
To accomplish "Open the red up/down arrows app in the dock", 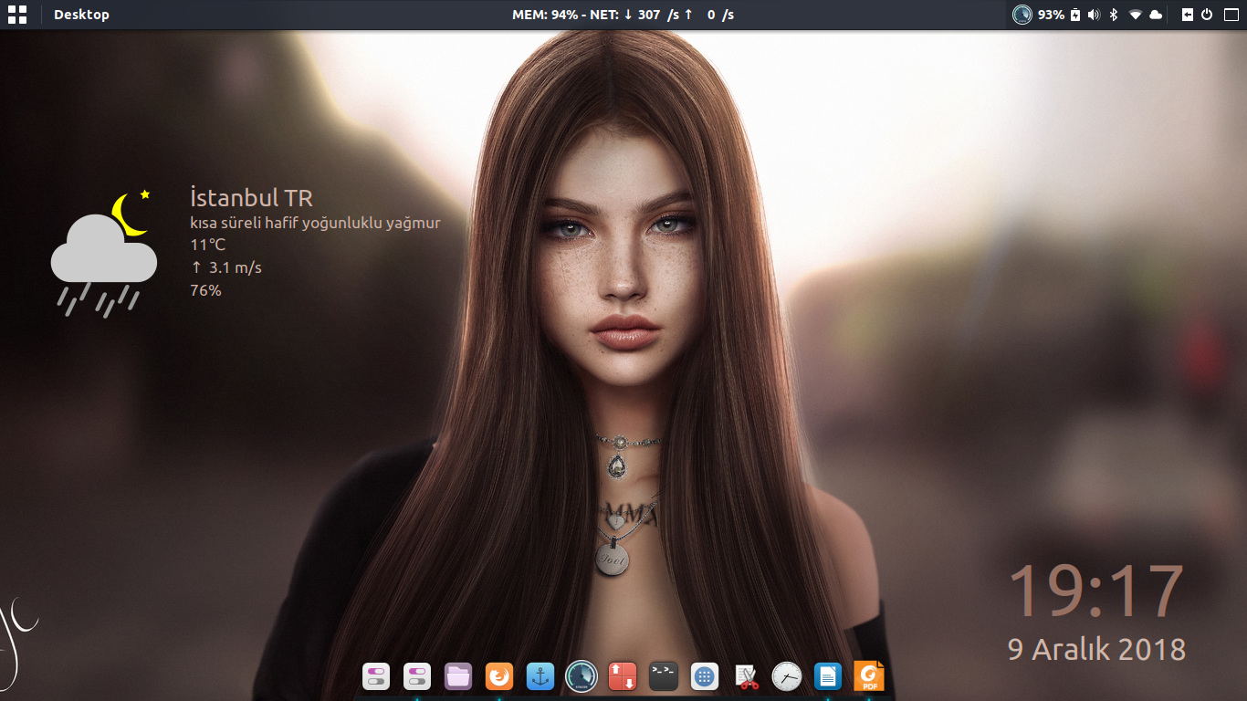I will point(623,676).
